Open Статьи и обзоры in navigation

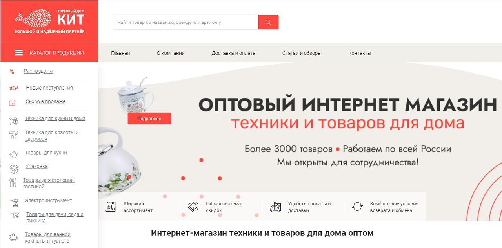302,53
